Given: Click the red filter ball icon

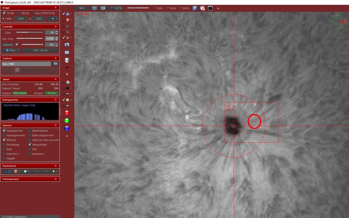Looking at the screenshot, I should click(67, 113).
